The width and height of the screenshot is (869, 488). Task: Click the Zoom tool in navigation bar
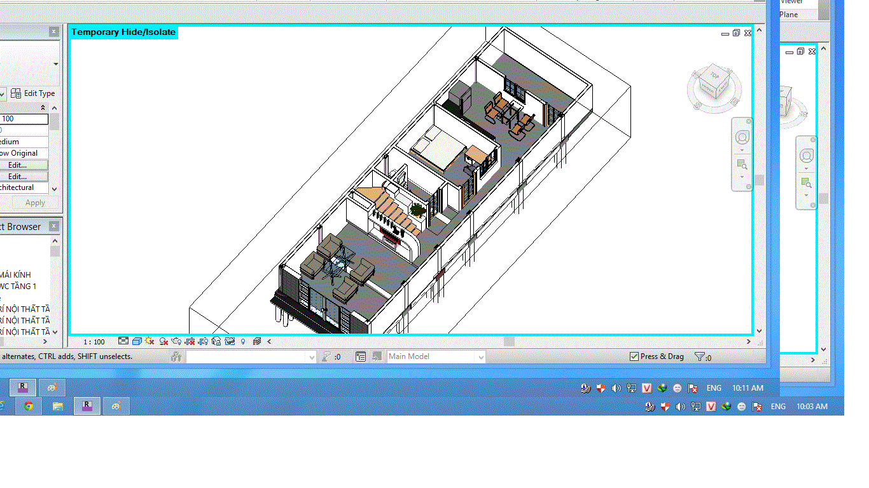pyautogui.click(x=742, y=165)
